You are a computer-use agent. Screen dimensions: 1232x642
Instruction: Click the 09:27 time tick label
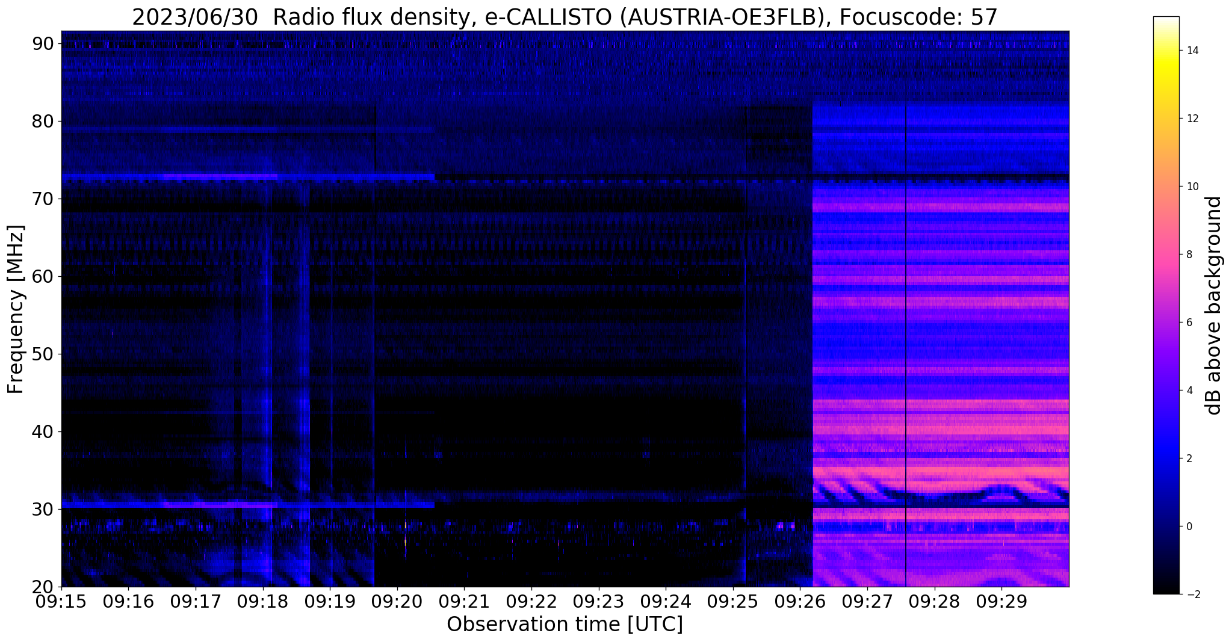point(867,600)
